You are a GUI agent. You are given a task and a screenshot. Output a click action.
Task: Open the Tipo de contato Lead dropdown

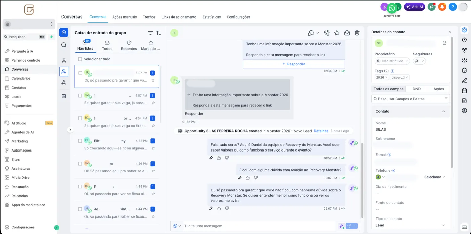(x=410, y=225)
